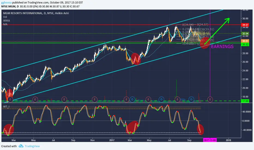Screen dimensions: 254x150
Task: Click the red 34.57 price label
Action: (x=245, y=25)
